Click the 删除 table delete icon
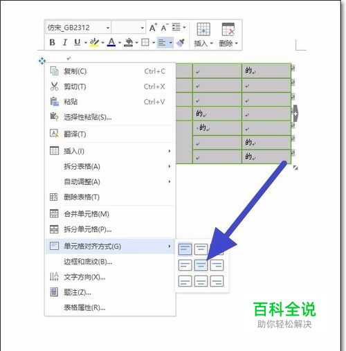Viewport: 346px width, 351px height. coord(228,29)
